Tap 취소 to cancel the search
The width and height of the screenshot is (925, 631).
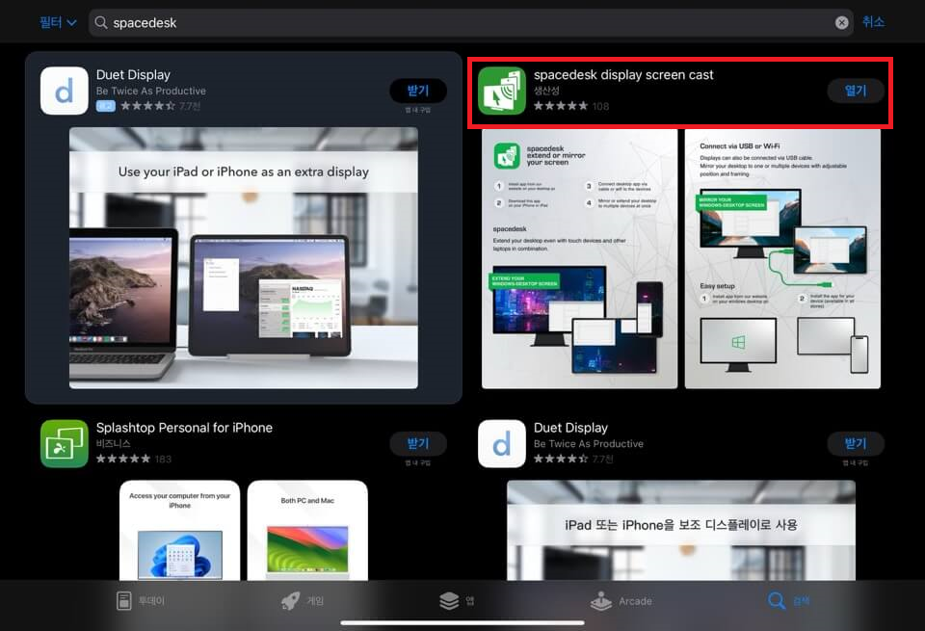tap(873, 22)
